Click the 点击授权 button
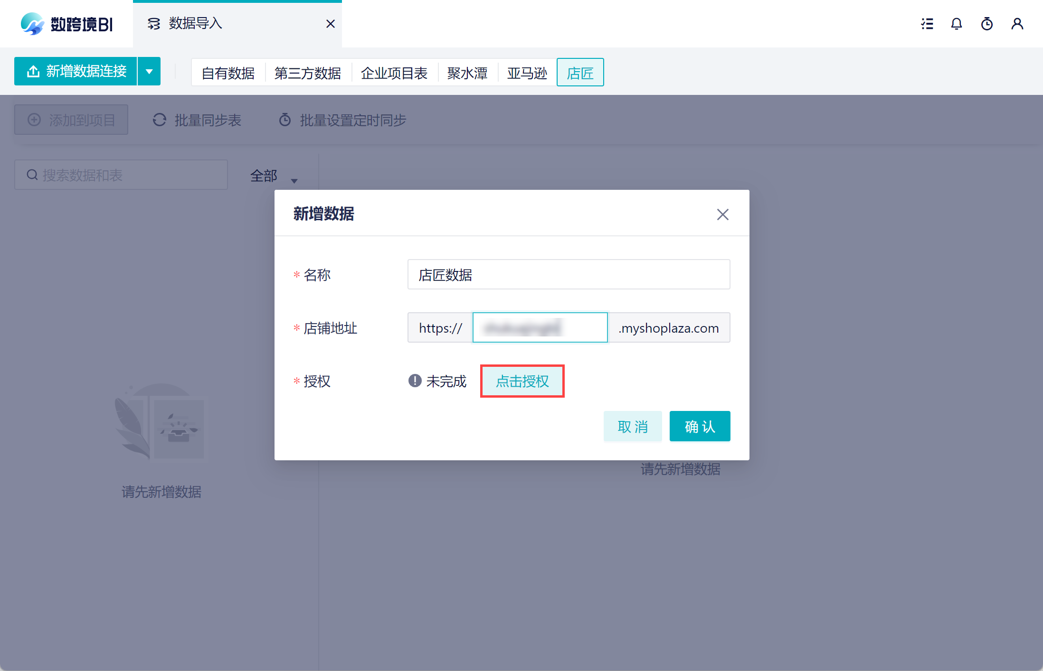Screen dimensions: 1043x671 [522, 381]
